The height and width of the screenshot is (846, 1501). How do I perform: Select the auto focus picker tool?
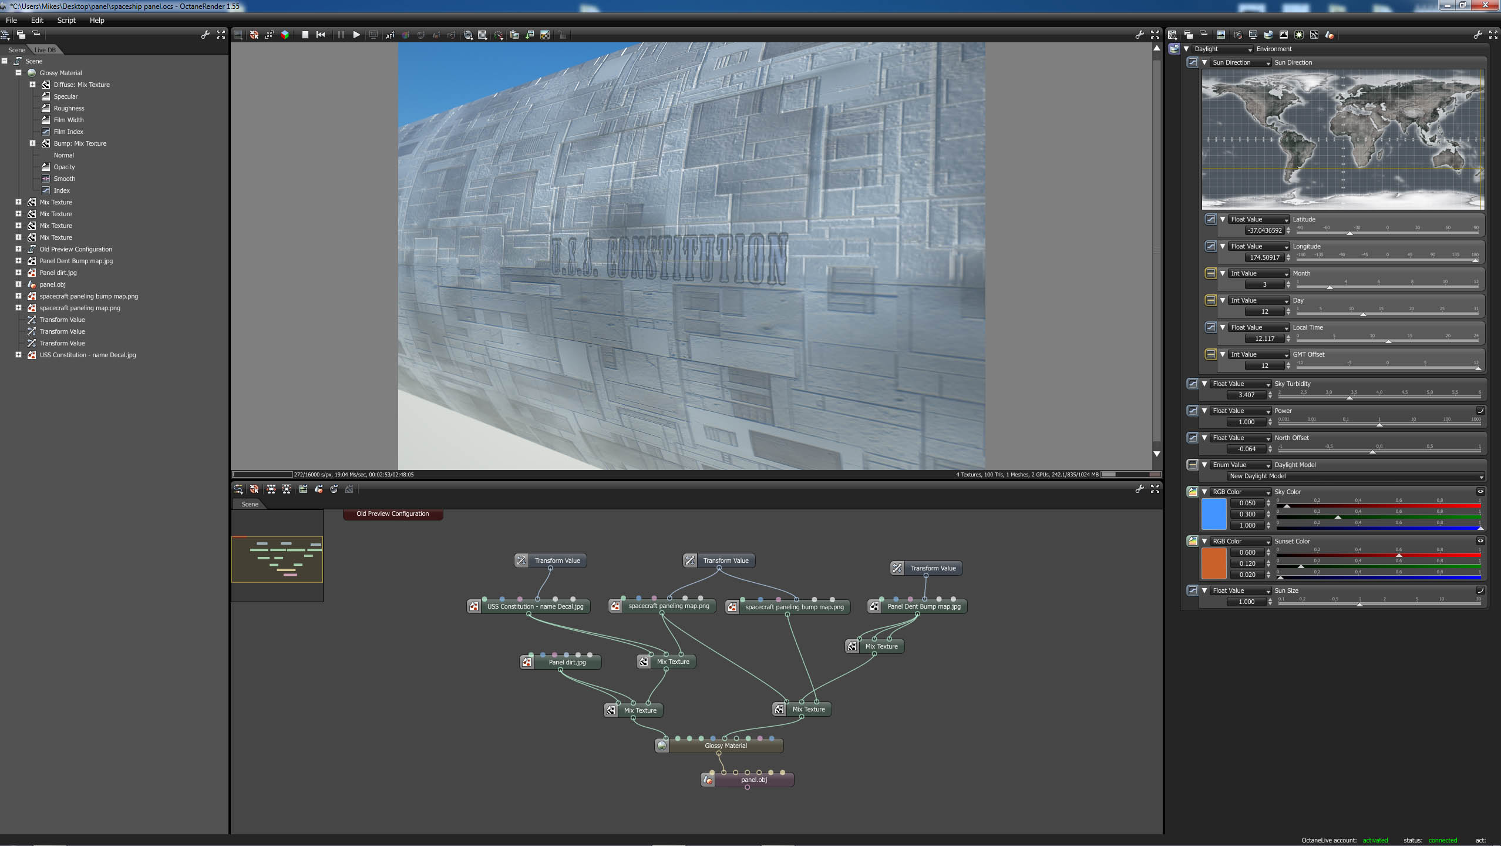(390, 35)
